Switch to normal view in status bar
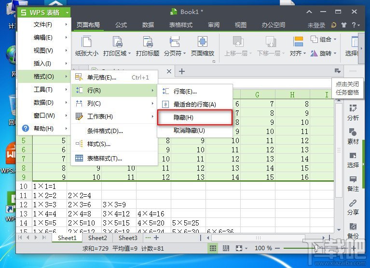 point(213,248)
